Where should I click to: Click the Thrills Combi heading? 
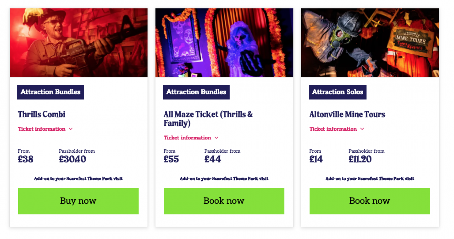42,114
